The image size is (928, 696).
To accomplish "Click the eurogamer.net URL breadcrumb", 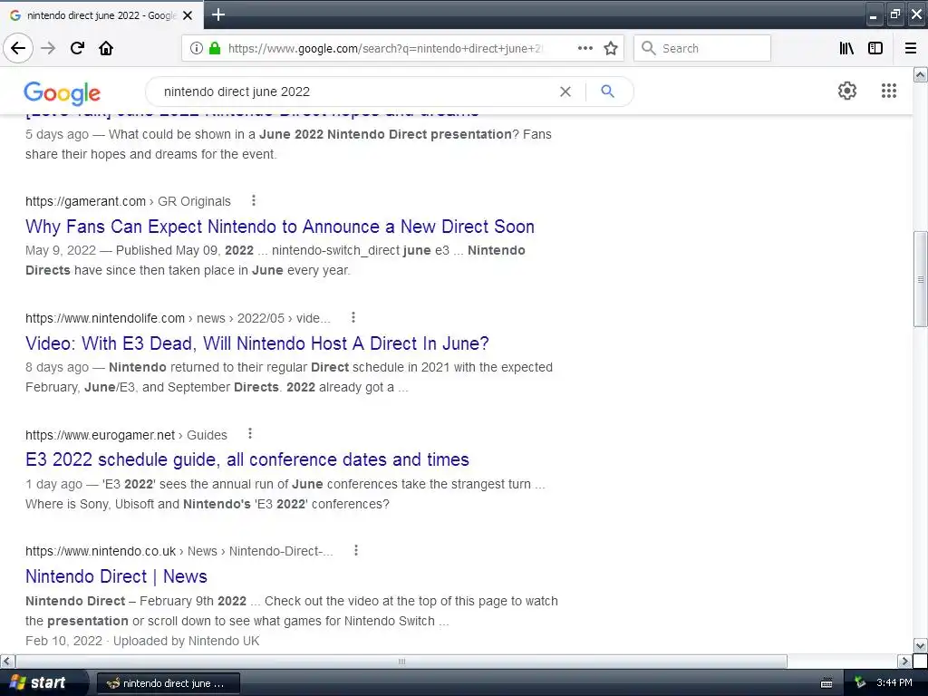I will point(126,435).
